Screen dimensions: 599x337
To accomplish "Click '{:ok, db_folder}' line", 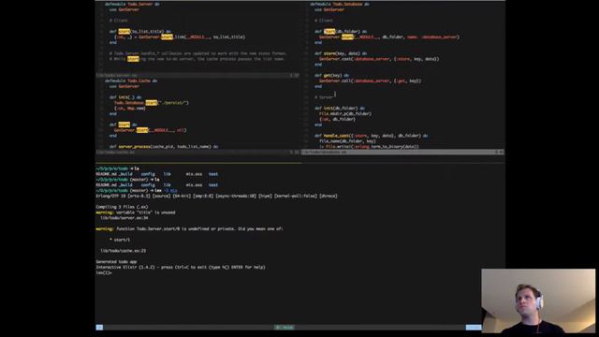I will point(337,119).
